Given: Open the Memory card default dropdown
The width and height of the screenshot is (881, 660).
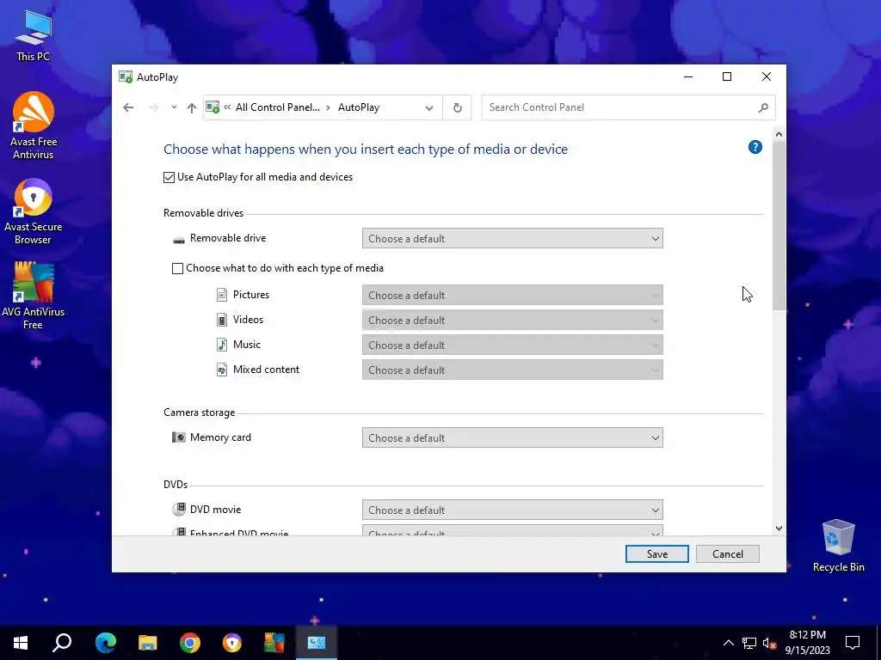Looking at the screenshot, I should tap(513, 437).
